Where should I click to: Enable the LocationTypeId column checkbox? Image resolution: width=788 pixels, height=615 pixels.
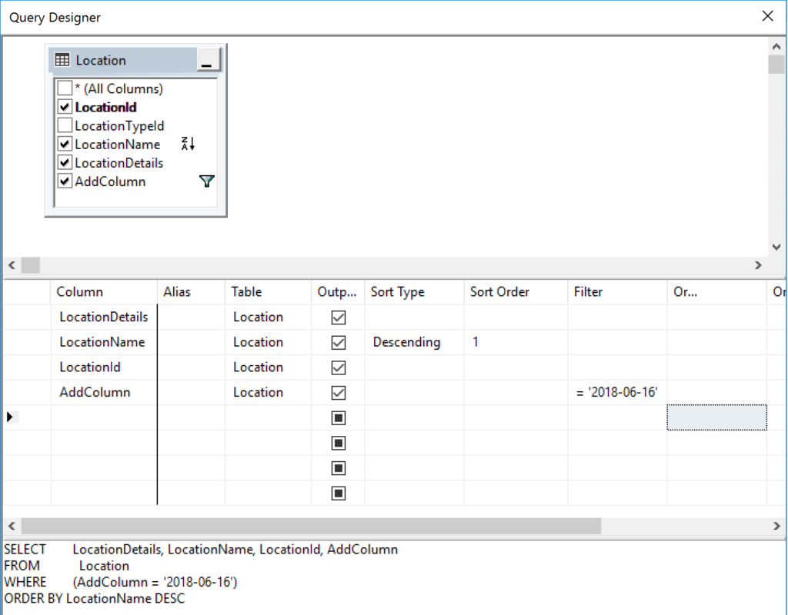(x=65, y=125)
